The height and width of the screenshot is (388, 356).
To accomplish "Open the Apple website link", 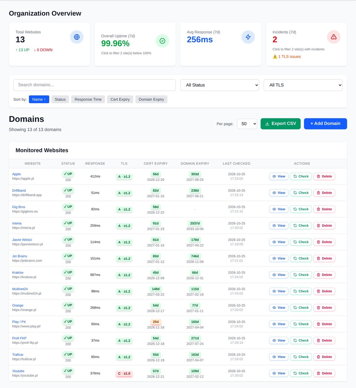I will pyautogui.click(x=16, y=174).
